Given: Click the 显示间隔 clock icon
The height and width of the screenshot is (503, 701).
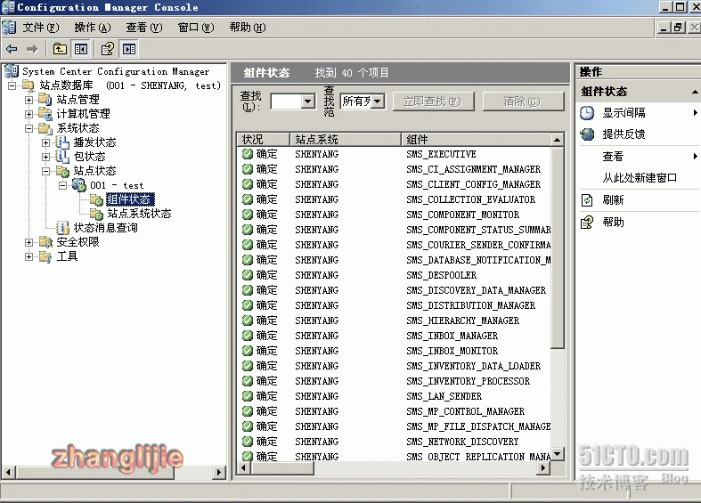Looking at the screenshot, I should (587, 112).
